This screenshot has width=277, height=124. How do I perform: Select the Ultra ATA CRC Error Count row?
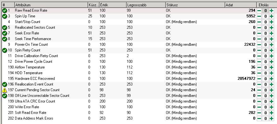click(x=138, y=101)
